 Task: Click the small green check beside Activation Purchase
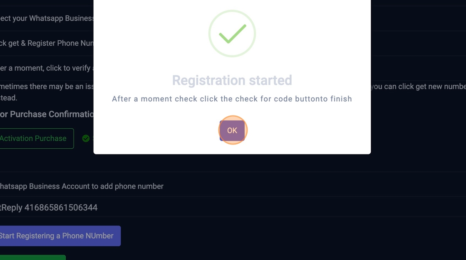tap(86, 138)
